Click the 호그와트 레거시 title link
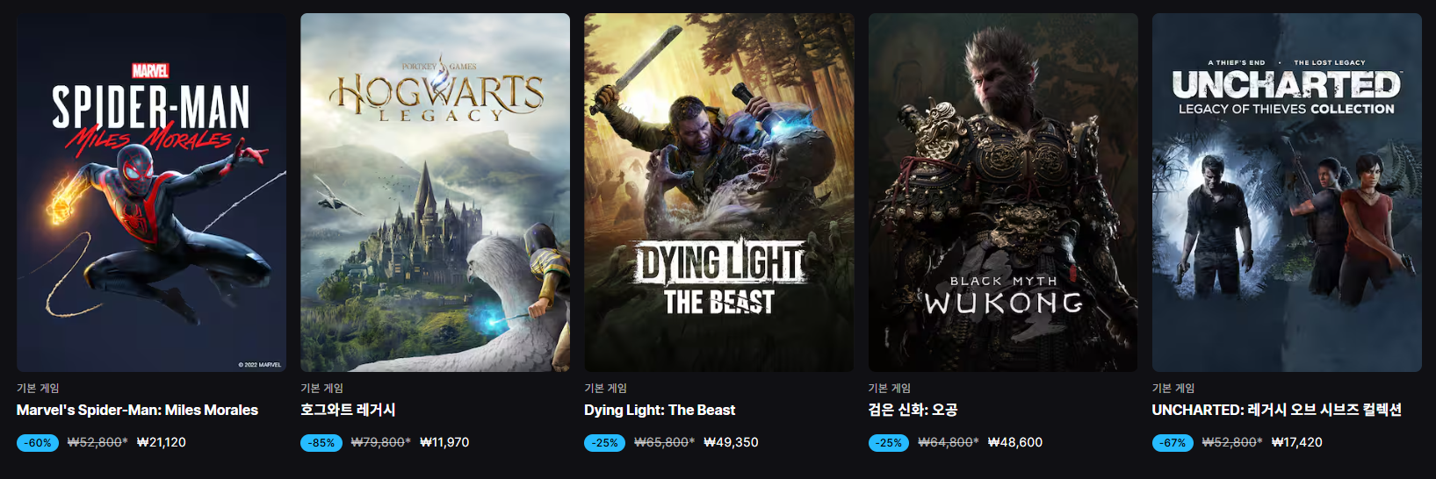Viewport: 1436px width, 479px height. point(348,410)
